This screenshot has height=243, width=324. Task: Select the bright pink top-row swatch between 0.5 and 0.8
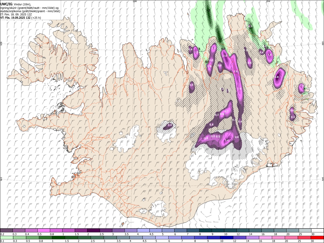pos(44,231)
